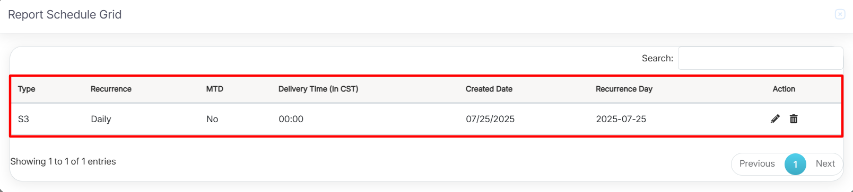Select the S3 cell in Type column

(23, 119)
